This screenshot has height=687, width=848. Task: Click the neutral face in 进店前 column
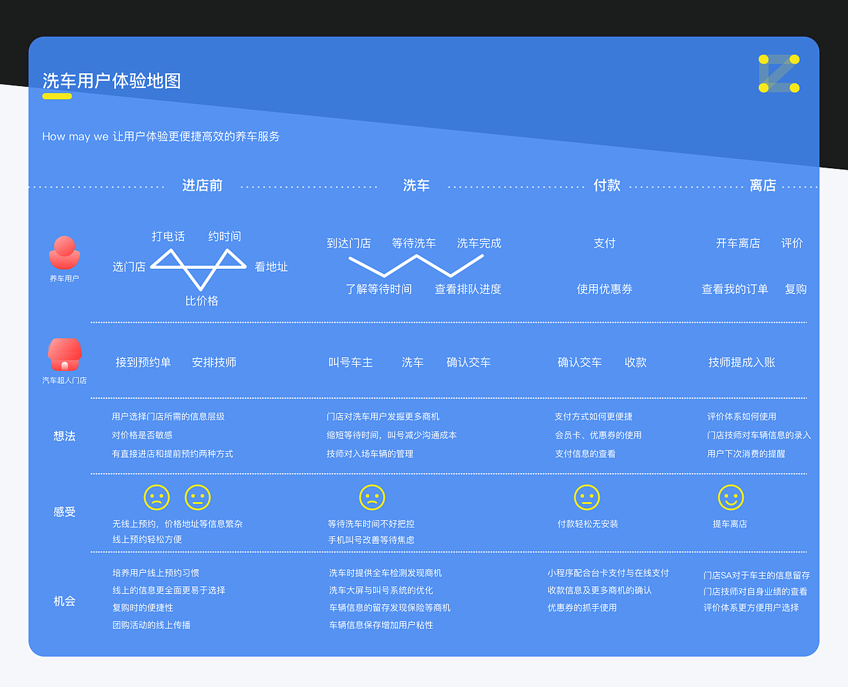[197, 497]
